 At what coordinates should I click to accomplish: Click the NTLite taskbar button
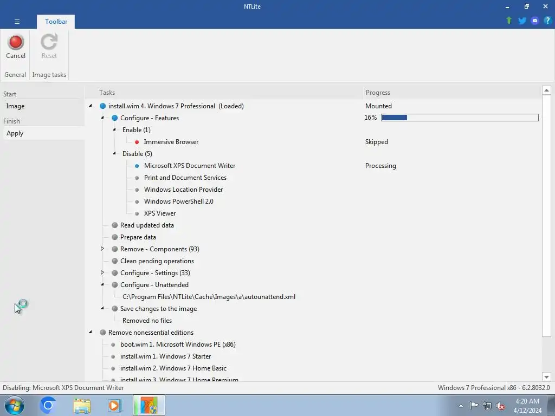(149, 405)
